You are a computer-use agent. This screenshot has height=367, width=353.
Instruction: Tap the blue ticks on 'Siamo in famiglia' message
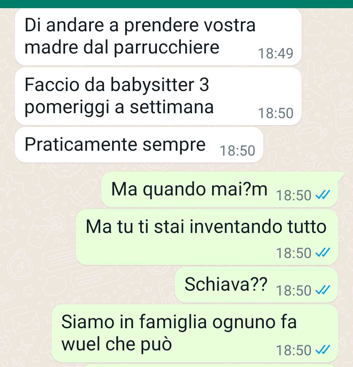coord(323,350)
